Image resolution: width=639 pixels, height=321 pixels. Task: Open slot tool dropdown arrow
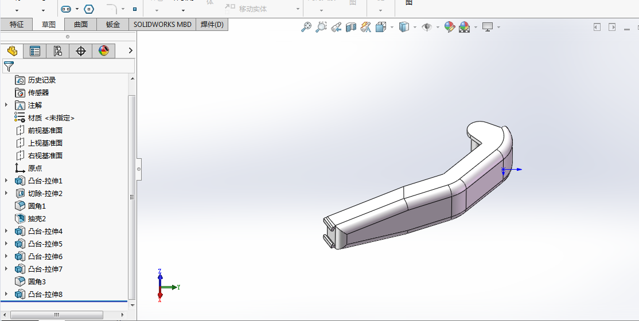(x=77, y=9)
